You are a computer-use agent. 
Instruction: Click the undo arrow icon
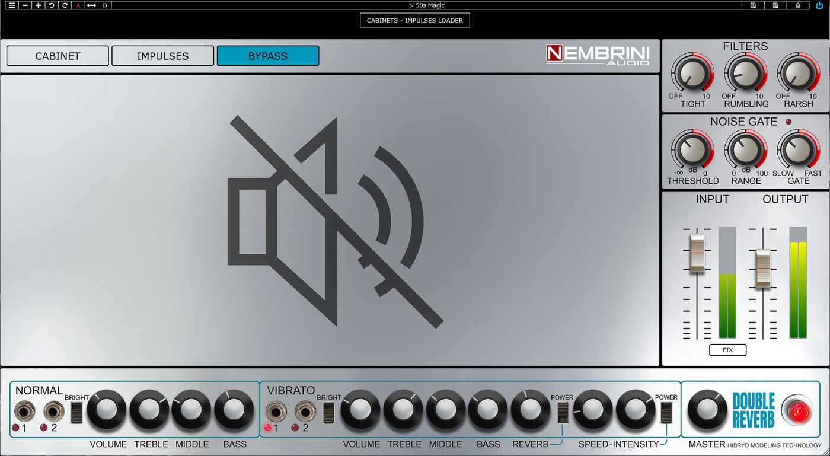pos(52,5)
